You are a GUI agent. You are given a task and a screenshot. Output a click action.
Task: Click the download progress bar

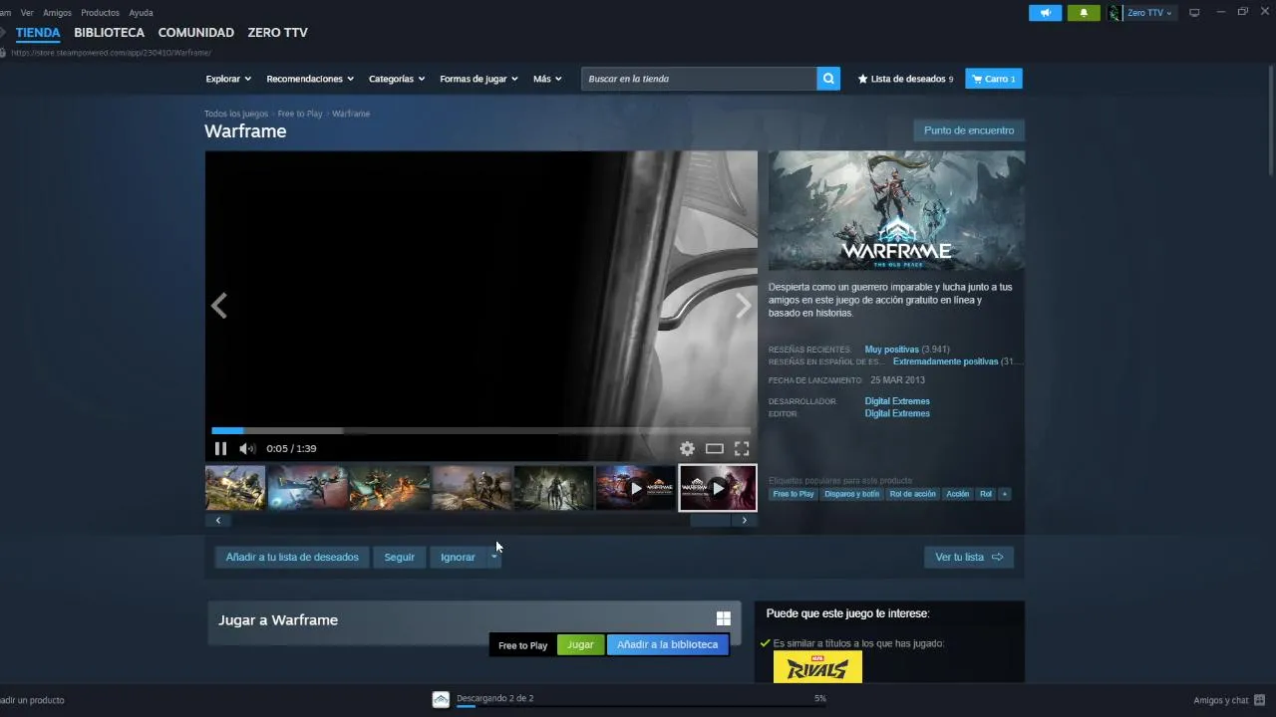coord(641,706)
